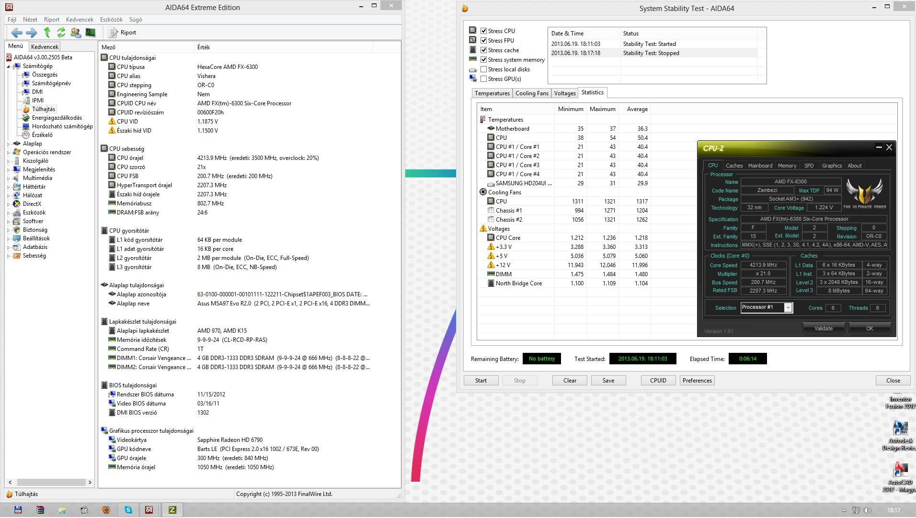Select IPMI in the tree
Image resolution: width=916 pixels, height=518 pixels.
[x=38, y=101]
